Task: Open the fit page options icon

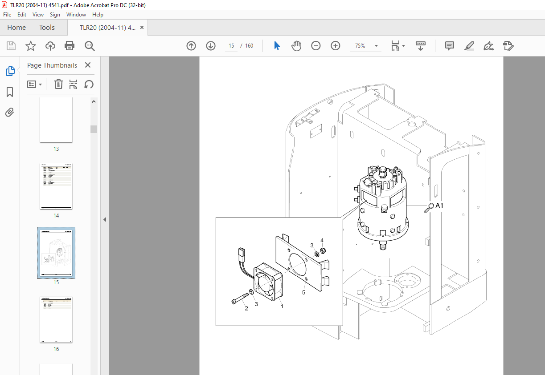Action: 395,46
